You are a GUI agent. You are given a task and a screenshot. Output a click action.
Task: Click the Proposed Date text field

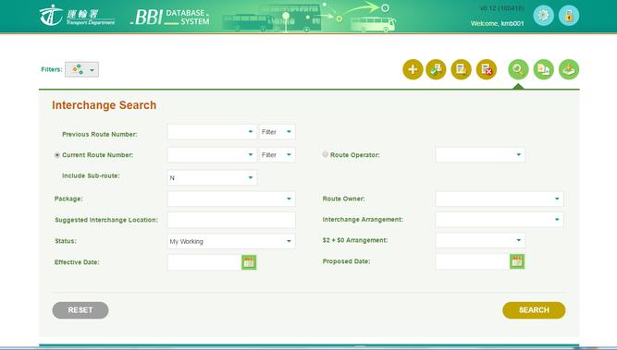coord(473,261)
